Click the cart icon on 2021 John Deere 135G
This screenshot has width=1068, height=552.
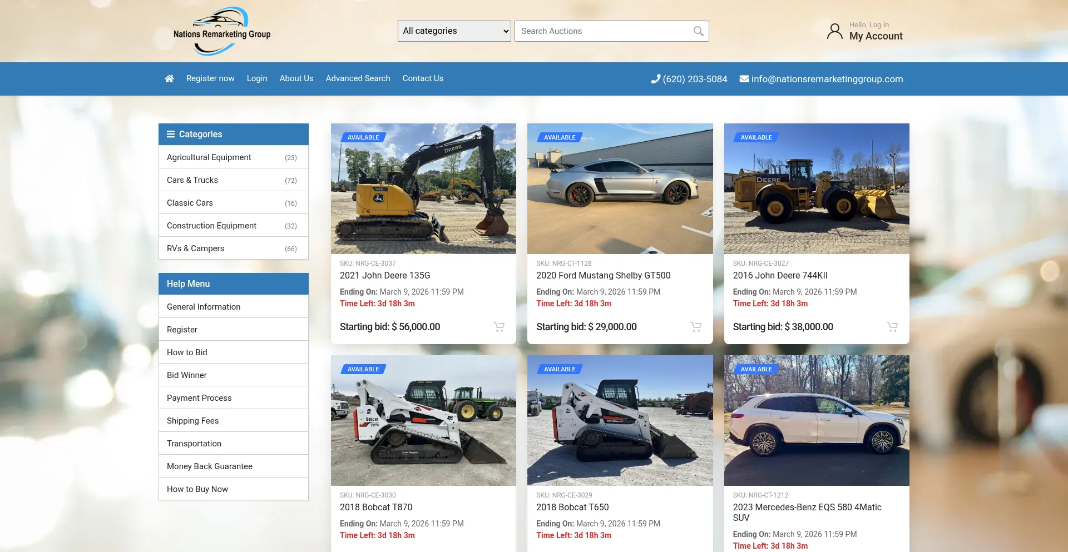pyautogui.click(x=499, y=327)
